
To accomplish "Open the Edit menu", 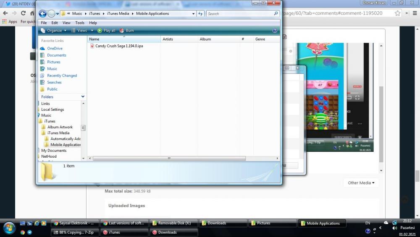I will coord(55,23).
